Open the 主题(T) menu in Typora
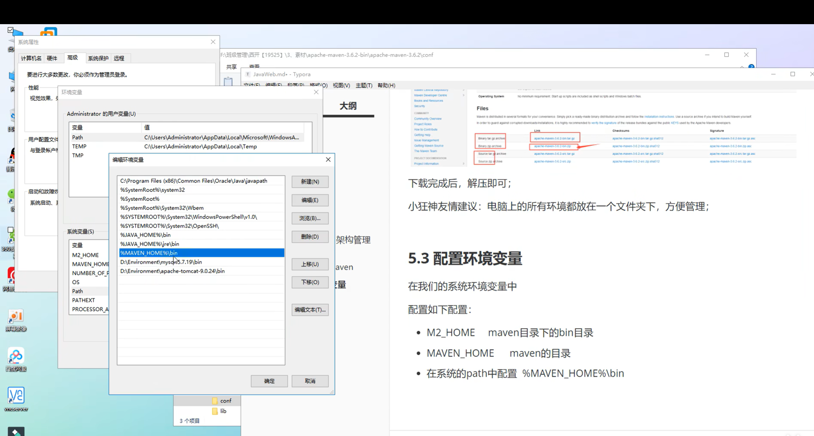Image resolution: width=814 pixels, height=436 pixels. [364, 85]
